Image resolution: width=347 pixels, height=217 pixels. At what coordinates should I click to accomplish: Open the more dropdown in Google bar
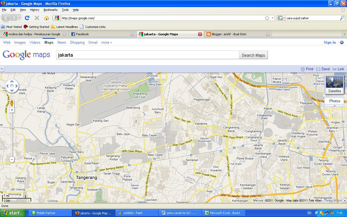coord(107,42)
